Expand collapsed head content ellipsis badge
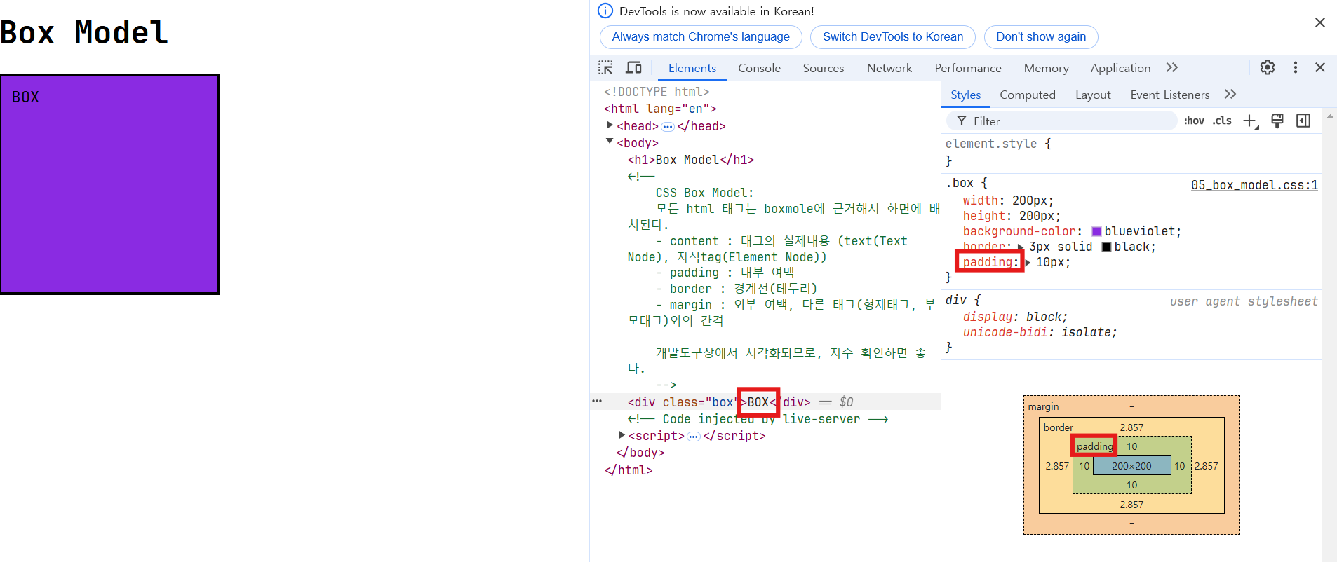 coord(668,127)
